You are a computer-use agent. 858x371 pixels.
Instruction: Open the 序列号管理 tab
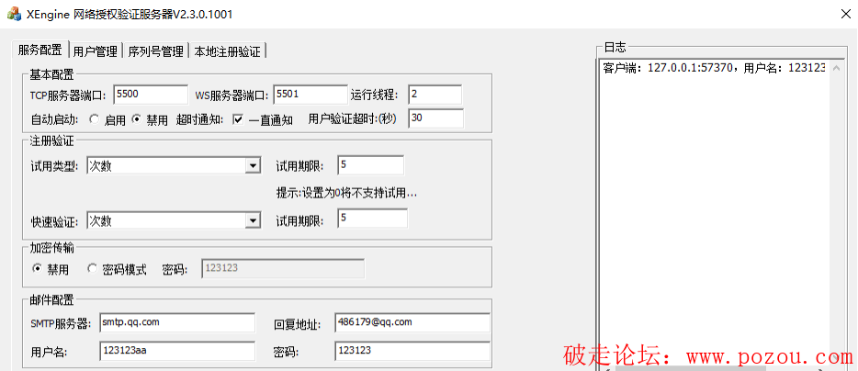pos(155,51)
